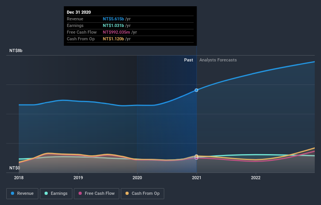
Task: Click the teal Earnings legend dot
Action: pyautogui.click(x=46, y=193)
